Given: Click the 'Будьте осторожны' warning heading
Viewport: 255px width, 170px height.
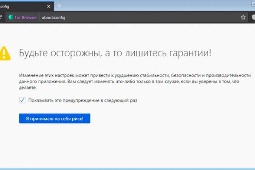Looking at the screenshot, I should coord(115,53).
